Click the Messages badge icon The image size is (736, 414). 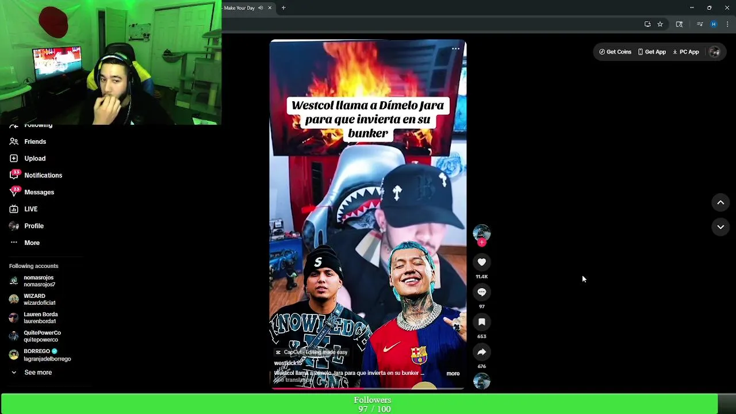click(14, 191)
